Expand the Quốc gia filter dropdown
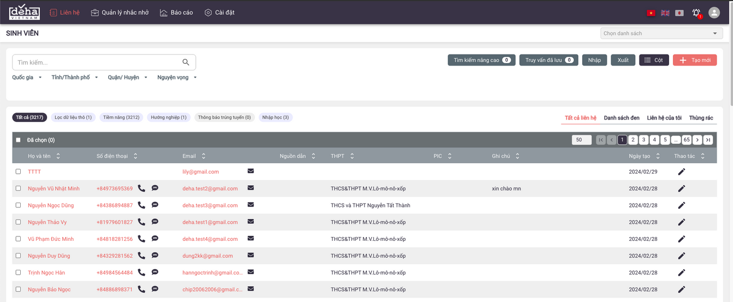 coord(27,78)
